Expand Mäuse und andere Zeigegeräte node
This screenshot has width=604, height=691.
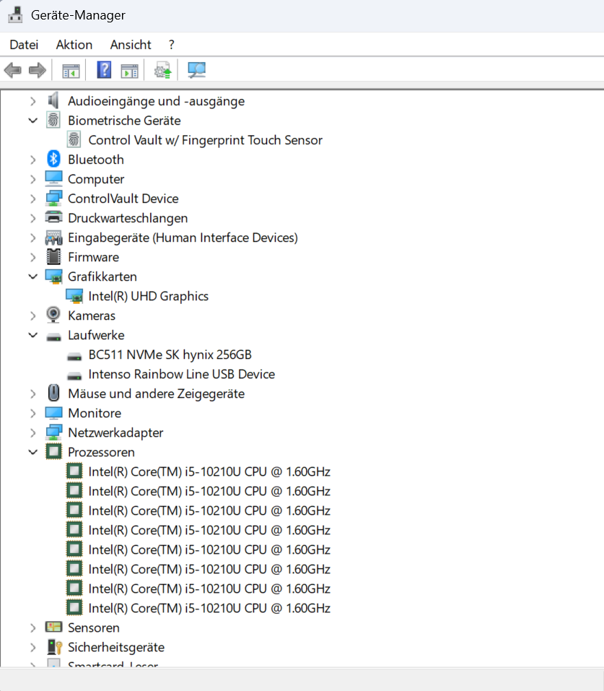pyautogui.click(x=33, y=394)
